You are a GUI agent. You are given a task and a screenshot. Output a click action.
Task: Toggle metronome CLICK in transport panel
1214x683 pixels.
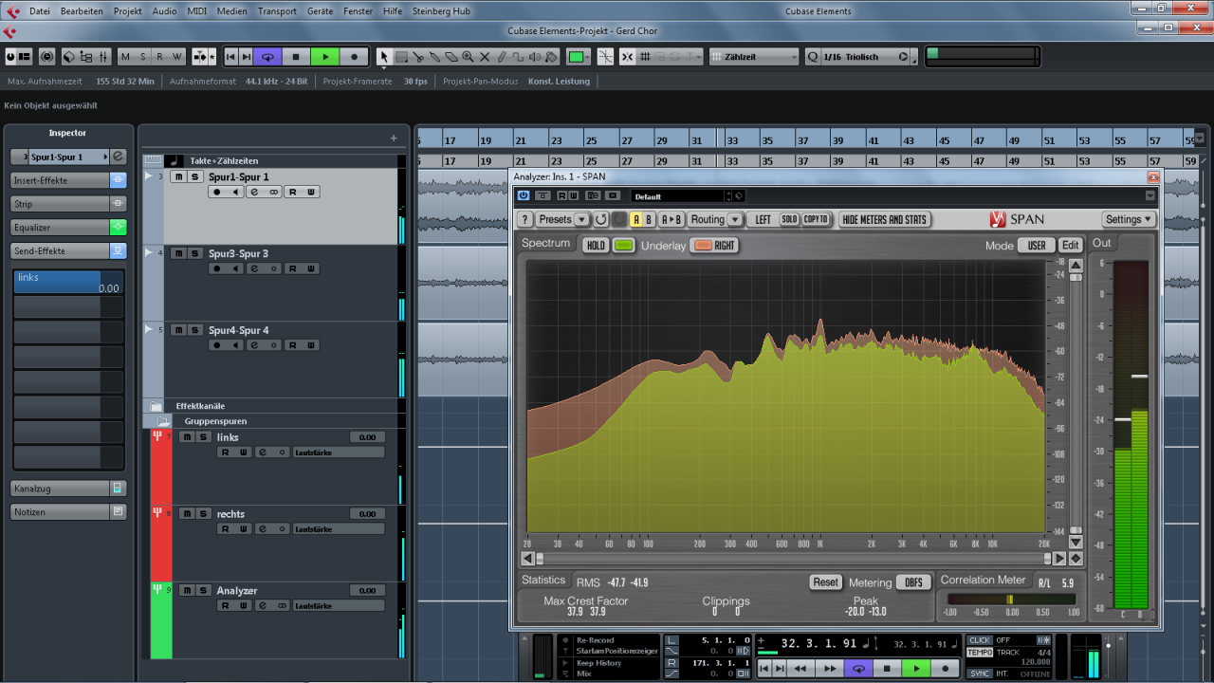tap(980, 640)
